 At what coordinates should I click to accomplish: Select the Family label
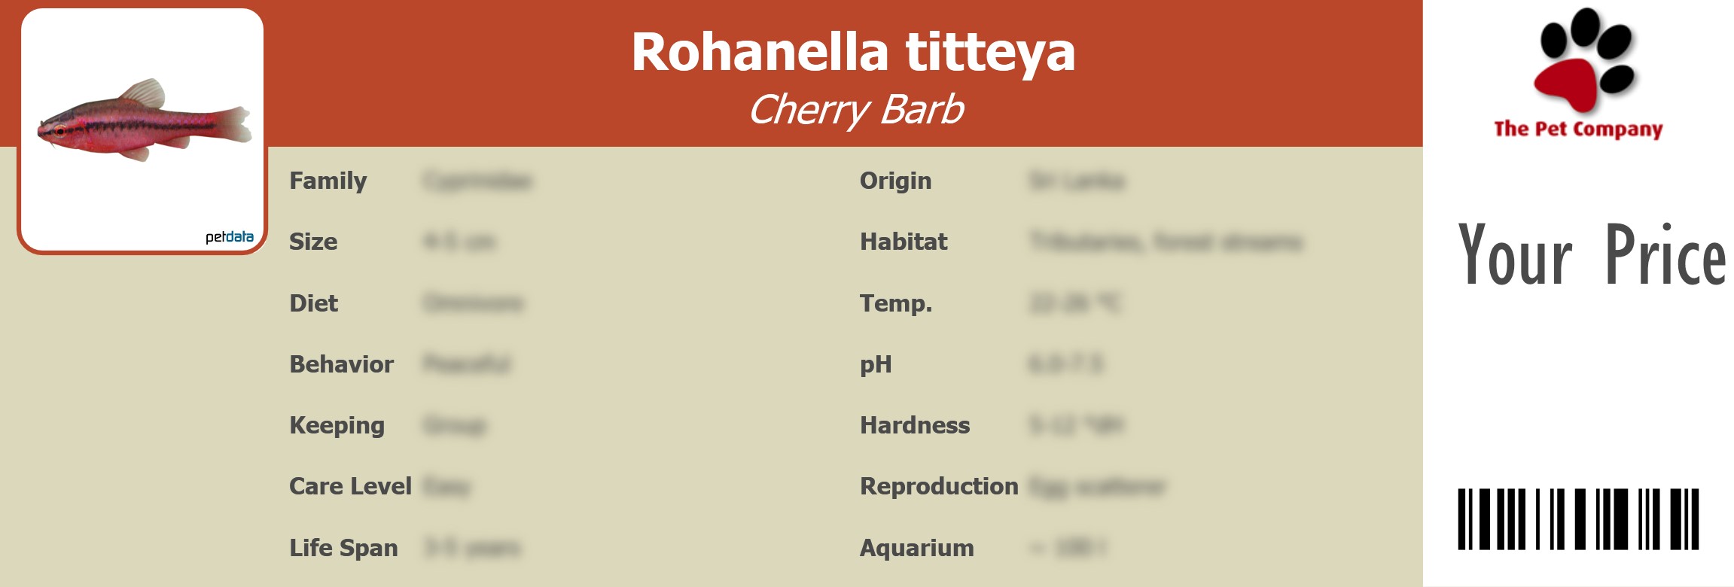[328, 181]
